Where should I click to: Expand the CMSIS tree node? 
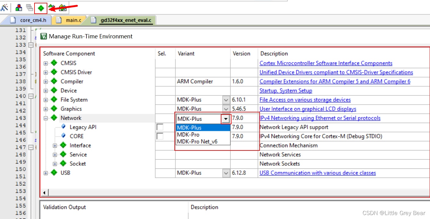(x=46, y=63)
